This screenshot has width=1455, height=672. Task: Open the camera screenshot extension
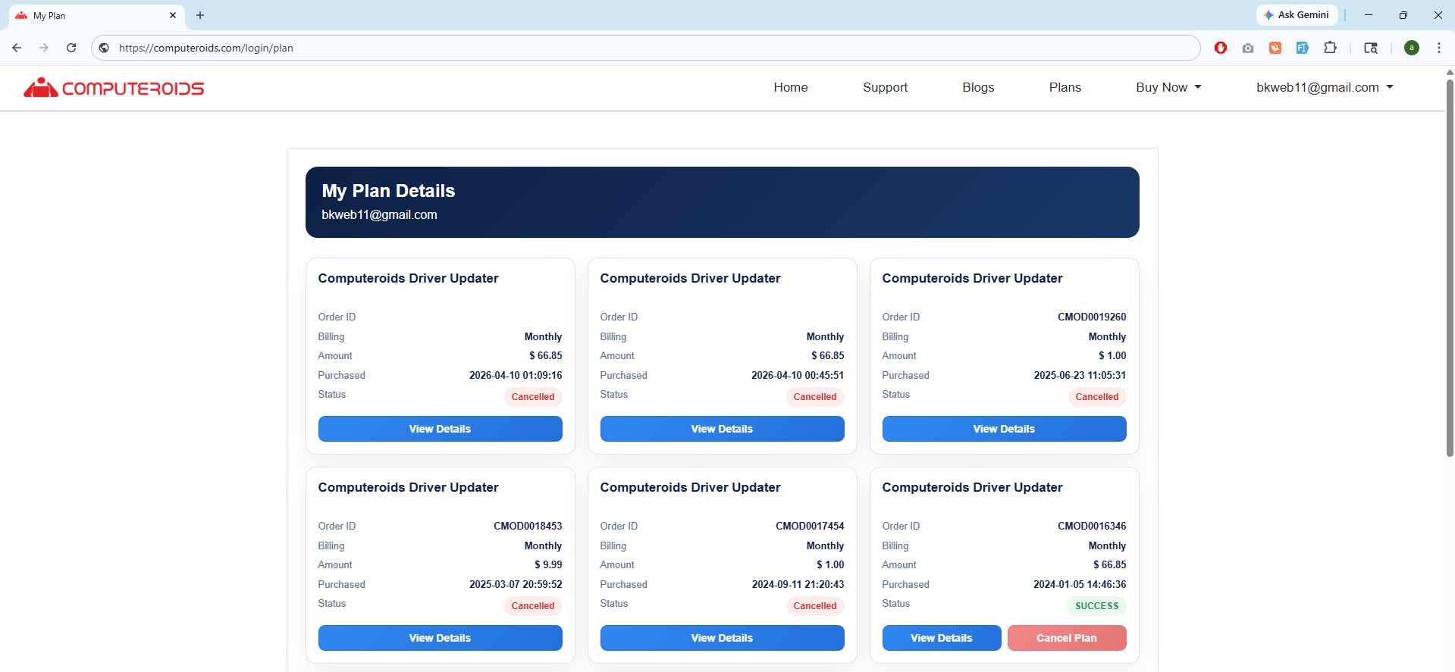[1248, 48]
